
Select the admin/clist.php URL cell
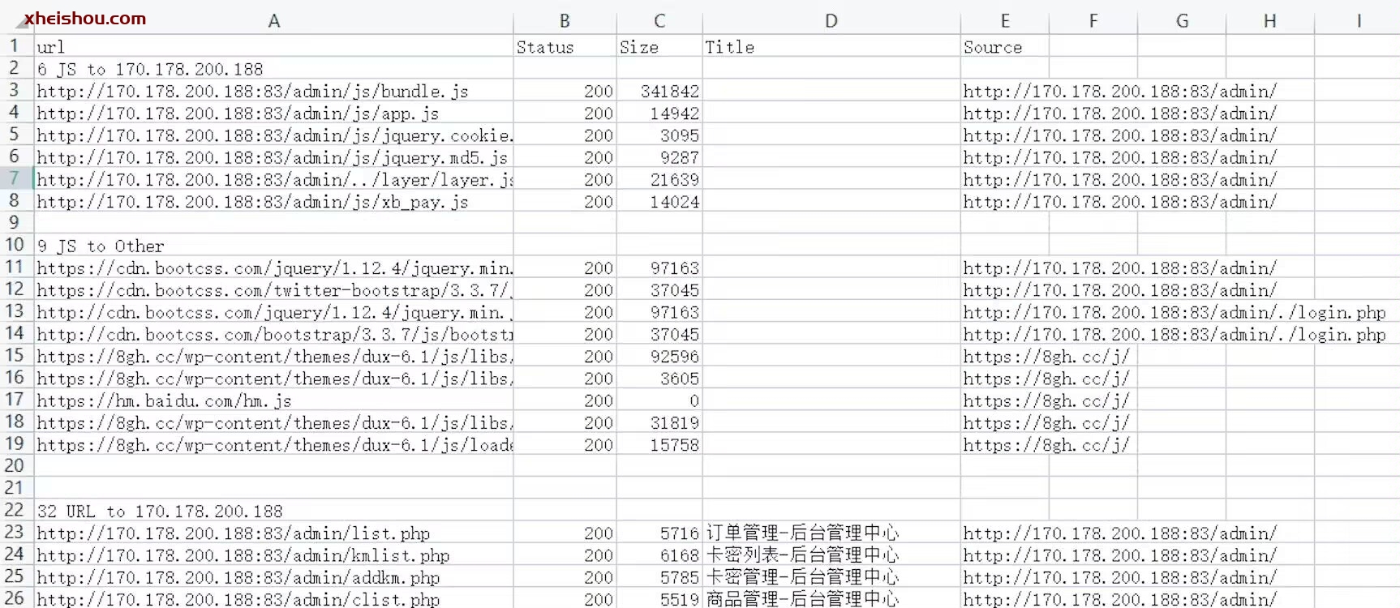tap(273, 599)
